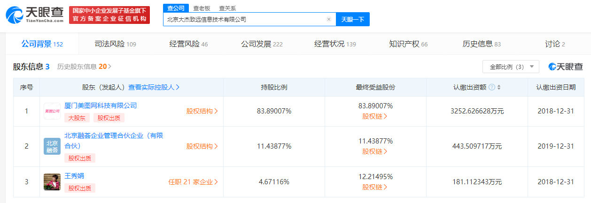Viewport: 591px width, 203px height.
Task: Click the 天眼查 watermark logo near the filter
Action: [566, 67]
